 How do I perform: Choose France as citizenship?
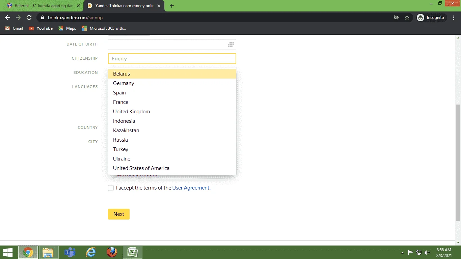(x=172, y=102)
